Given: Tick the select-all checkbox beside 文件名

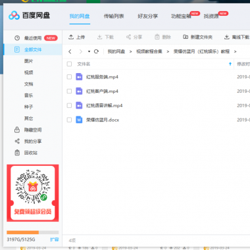Looking at the screenshot, I should [69, 64].
